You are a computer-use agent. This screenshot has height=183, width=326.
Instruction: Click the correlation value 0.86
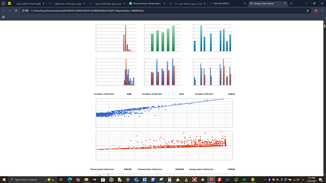129,94
